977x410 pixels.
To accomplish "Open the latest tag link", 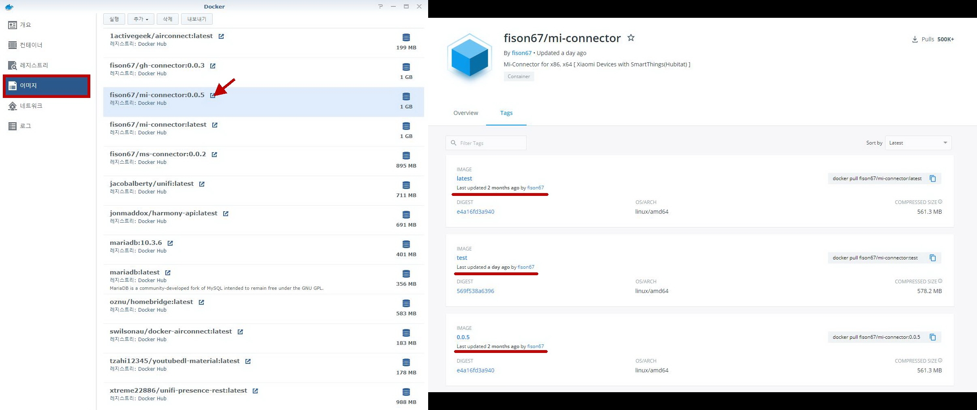I will point(464,178).
